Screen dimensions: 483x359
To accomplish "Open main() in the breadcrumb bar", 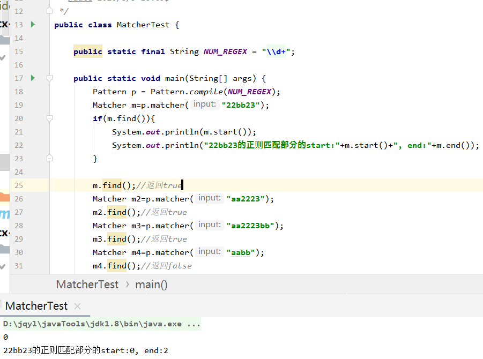I will point(151,285).
